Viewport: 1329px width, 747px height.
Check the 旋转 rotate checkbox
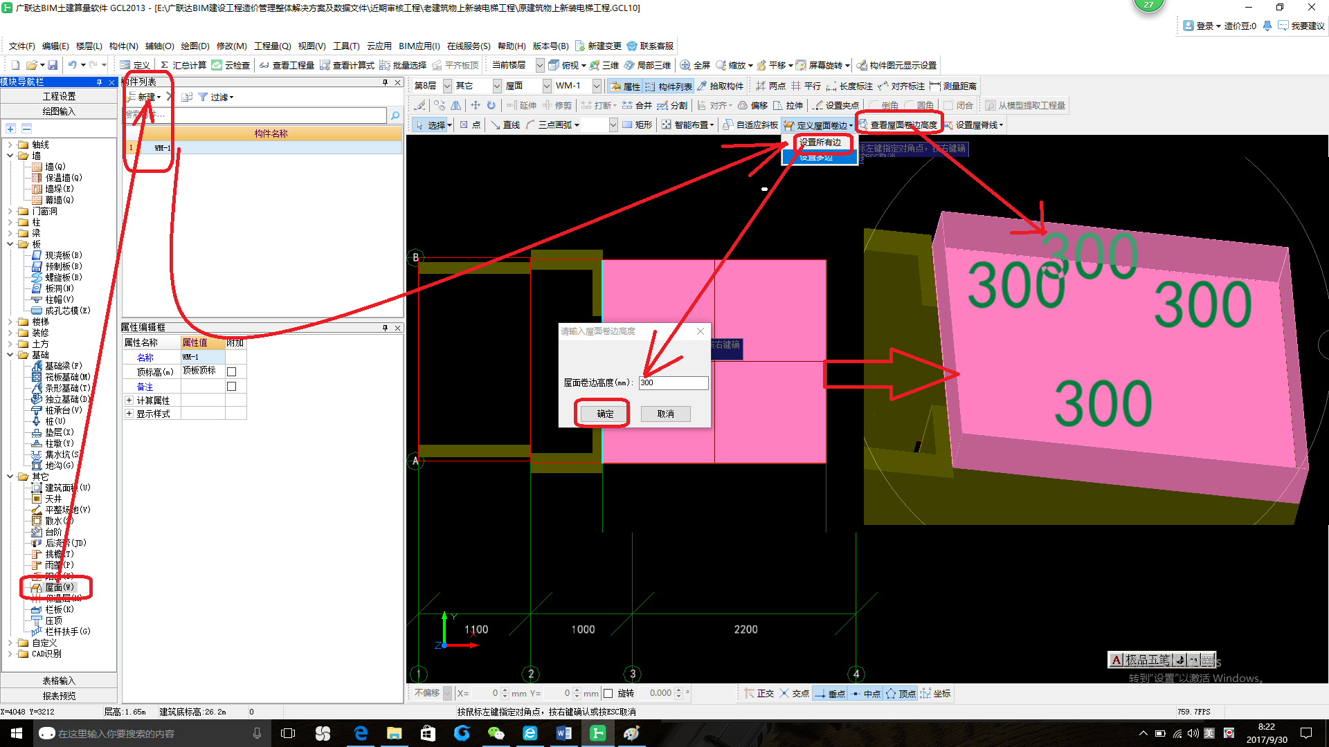coord(608,693)
